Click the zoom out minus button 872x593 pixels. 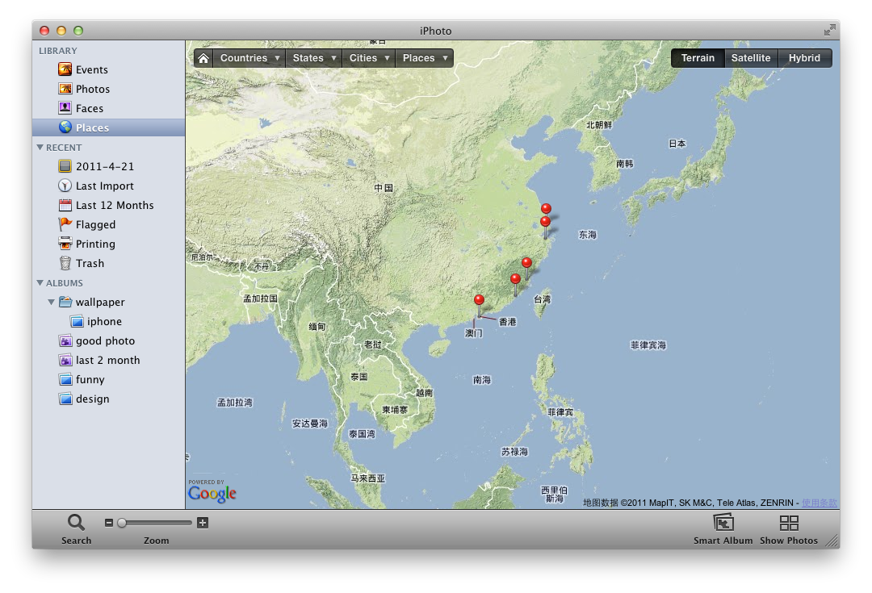pyautogui.click(x=109, y=523)
